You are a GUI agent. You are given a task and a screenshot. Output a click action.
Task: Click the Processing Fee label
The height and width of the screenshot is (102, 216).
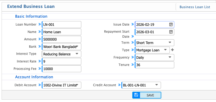click(x=25, y=69)
